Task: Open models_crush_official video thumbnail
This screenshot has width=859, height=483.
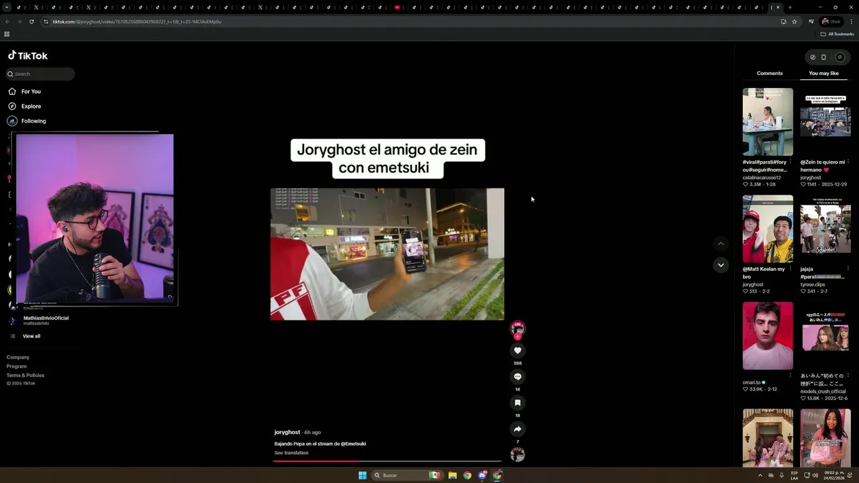Action: click(825, 335)
